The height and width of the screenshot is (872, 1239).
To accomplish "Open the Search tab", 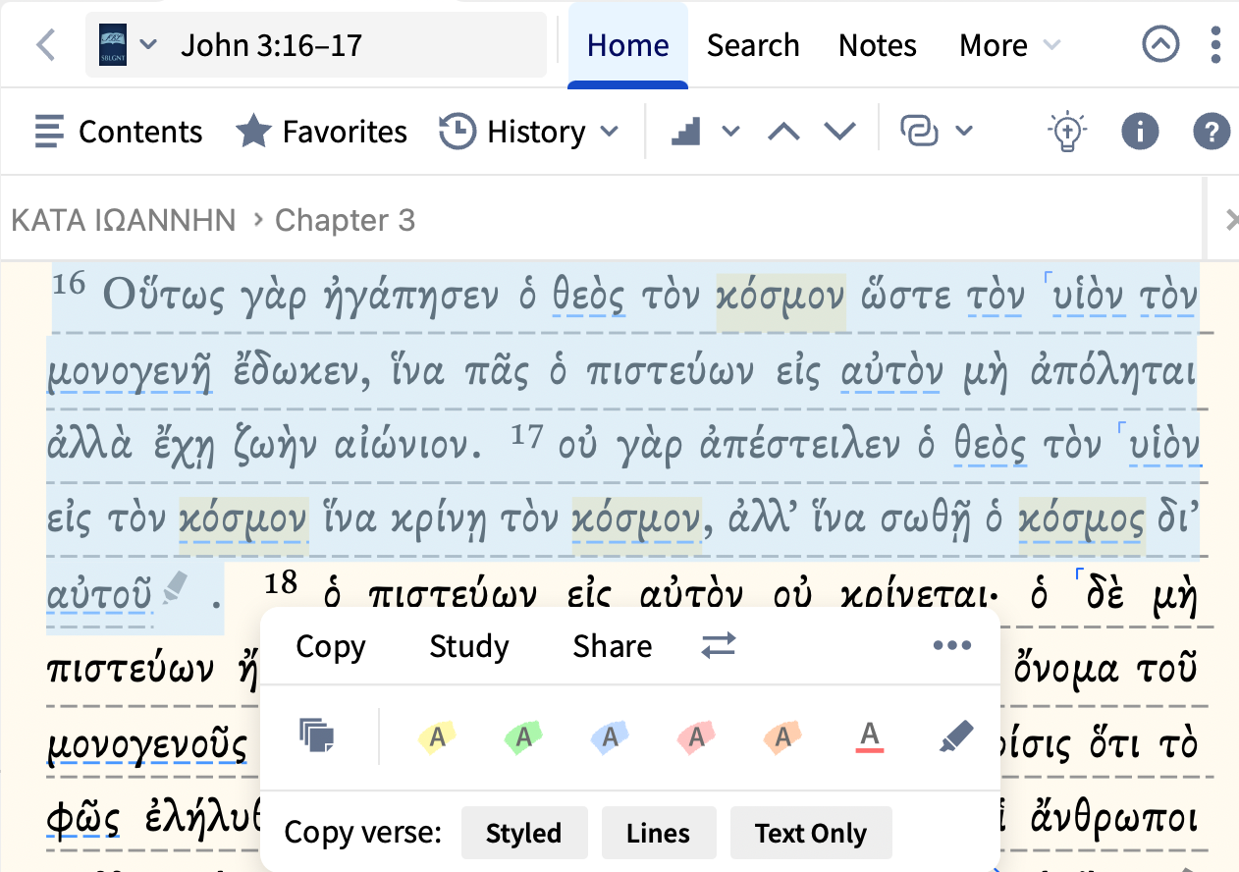I will coord(753,45).
